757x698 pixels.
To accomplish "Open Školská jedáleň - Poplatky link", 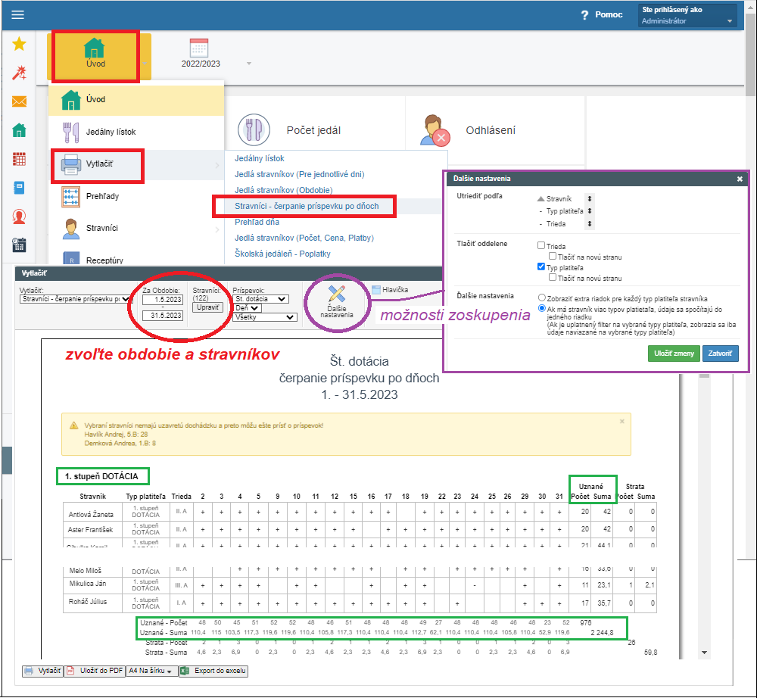I will click(282, 254).
